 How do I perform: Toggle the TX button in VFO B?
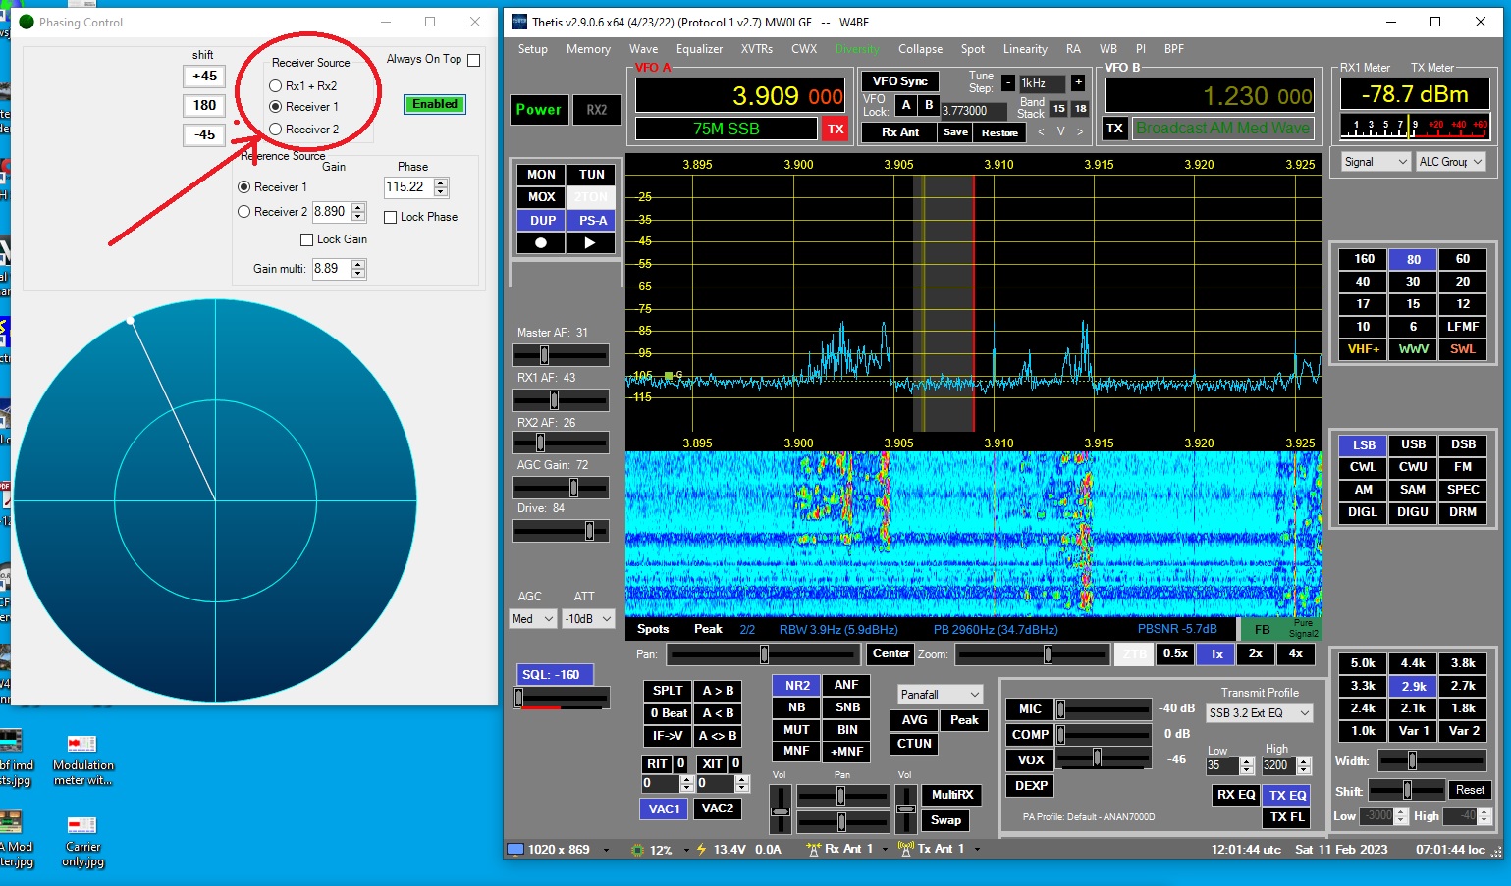[x=1115, y=128]
